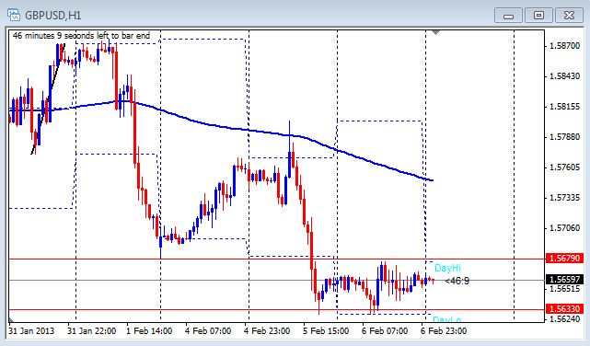
Task: Select the blue moving average line endpoint
Action: coord(432,180)
